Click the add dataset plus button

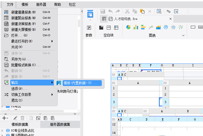(5, 118)
